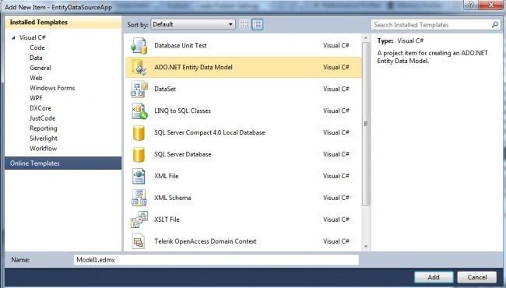Select the XML Schema label
Screen dimensions: 506x288
(172, 198)
